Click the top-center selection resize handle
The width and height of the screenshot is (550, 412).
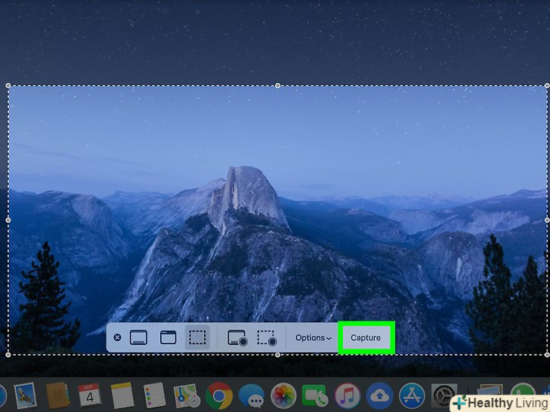278,86
